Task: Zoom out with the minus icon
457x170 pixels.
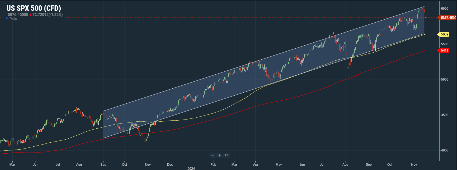Action: click(x=213, y=155)
